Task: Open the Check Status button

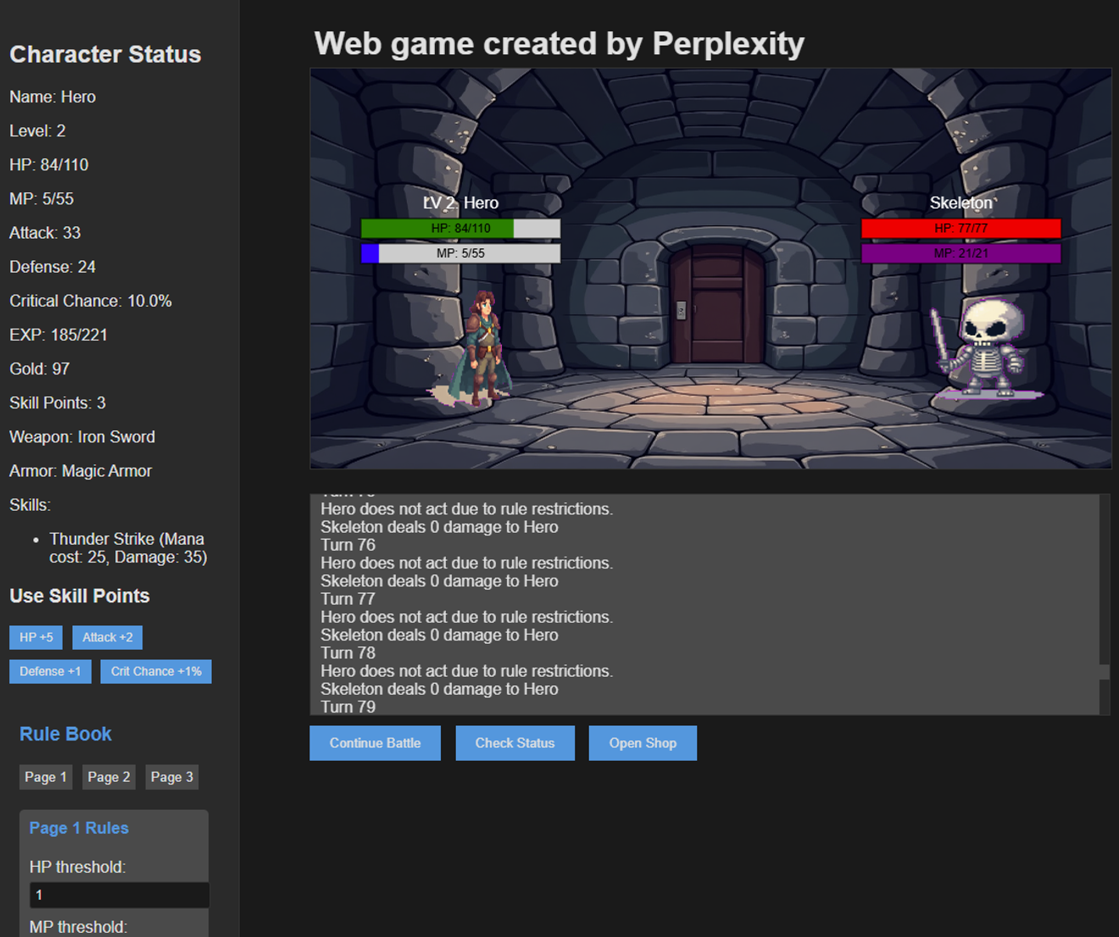Action: point(515,743)
